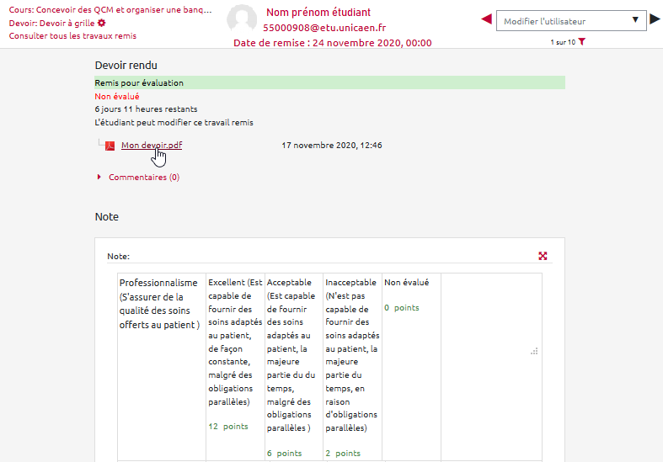Open the course link 'Concevoir des QCM'
Screen dimensions: 663x462
pyautogui.click(x=110, y=10)
